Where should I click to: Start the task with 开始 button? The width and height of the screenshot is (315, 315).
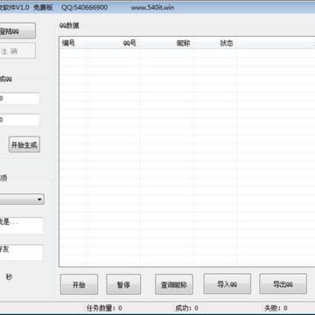[x=79, y=284]
